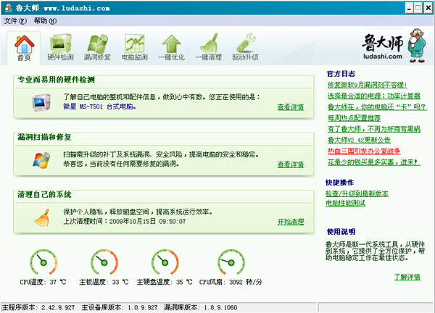Click the computer monitor icon in hardware section
This screenshot has height=313, width=435.
[x=41, y=103]
